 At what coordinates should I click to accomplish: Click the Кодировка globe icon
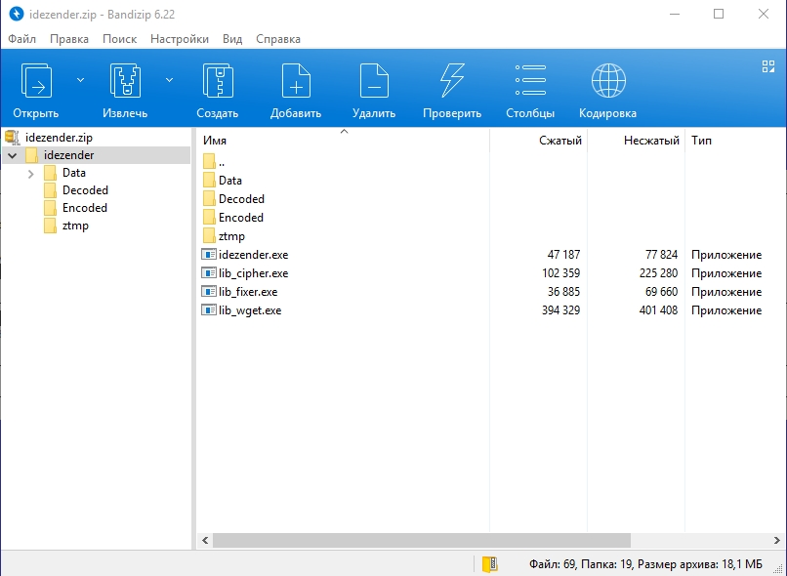click(608, 80)
